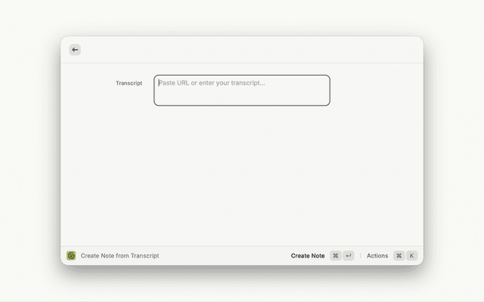Screen dimensions: 484x302
Task: Click the back arrow button
Action: (75, 50)
